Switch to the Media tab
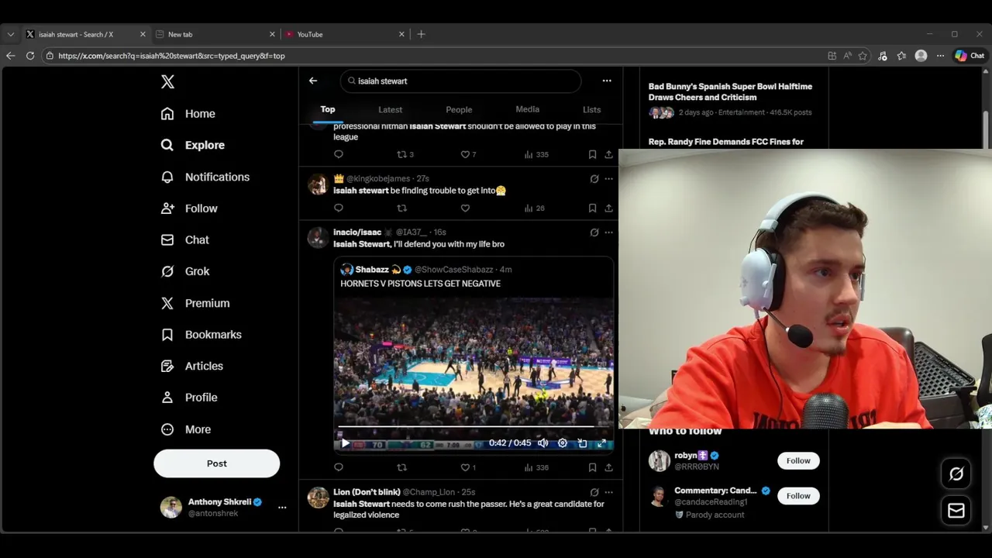992x558 pixels. point(527,109)
